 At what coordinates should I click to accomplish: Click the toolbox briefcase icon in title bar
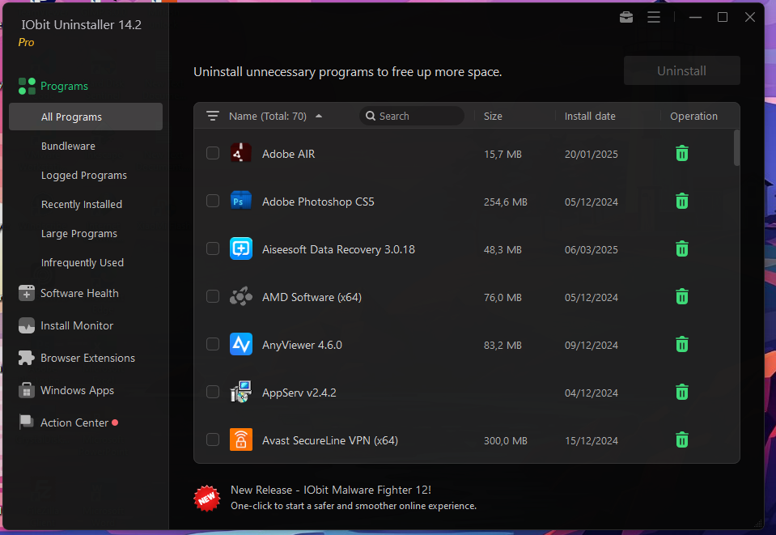(626, 17)
